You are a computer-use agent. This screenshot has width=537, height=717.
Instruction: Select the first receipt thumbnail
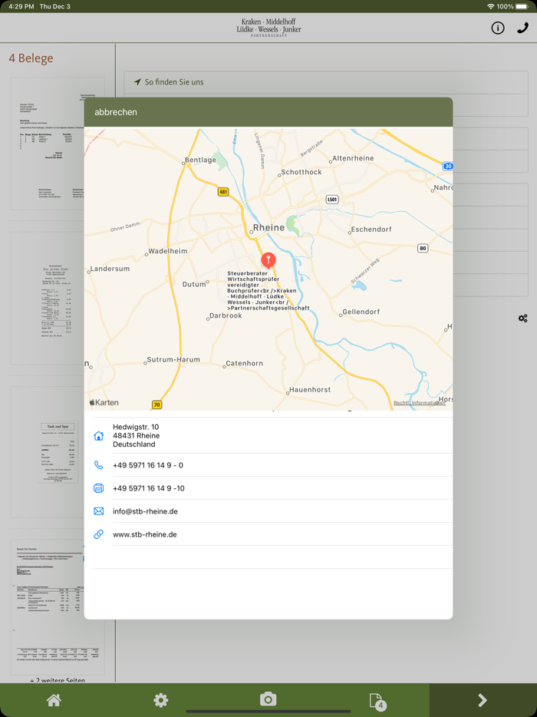pos(58,143)
